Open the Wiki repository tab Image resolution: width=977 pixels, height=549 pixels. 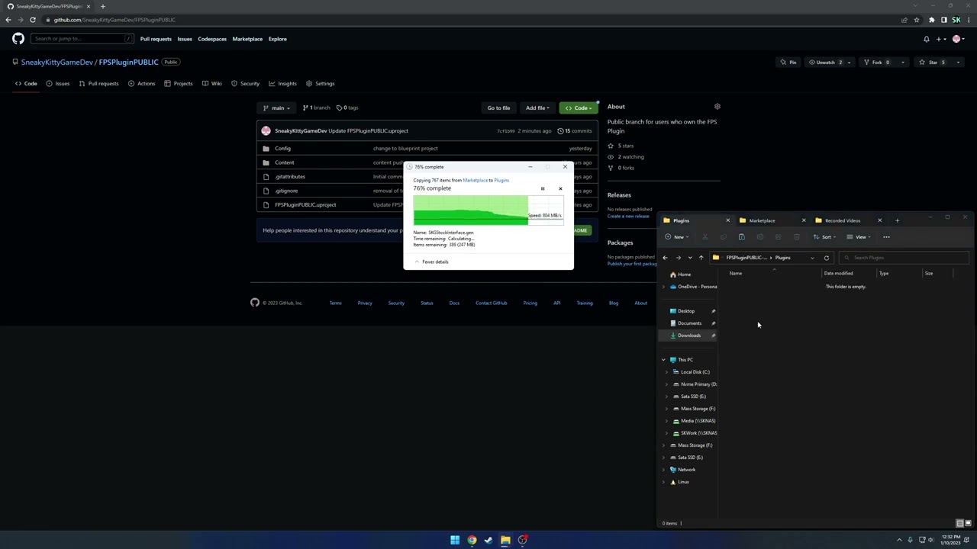[211, 84]
